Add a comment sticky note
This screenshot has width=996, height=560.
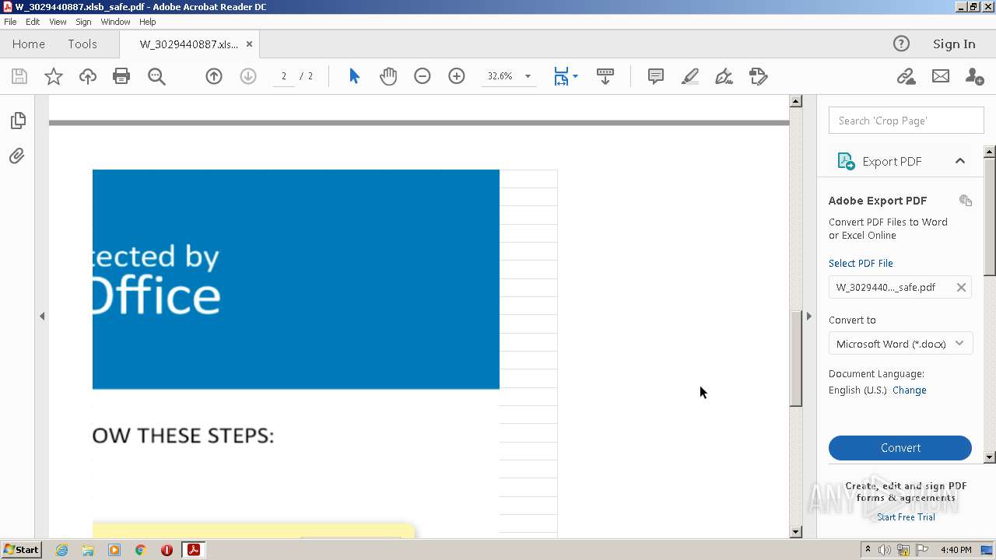tap(656, 76)
